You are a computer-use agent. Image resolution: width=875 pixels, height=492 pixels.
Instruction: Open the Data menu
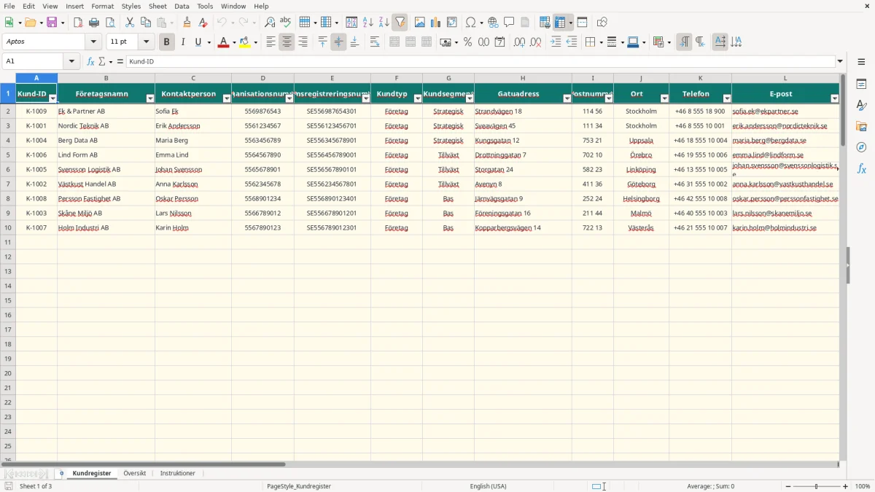(x=182, y=6)
